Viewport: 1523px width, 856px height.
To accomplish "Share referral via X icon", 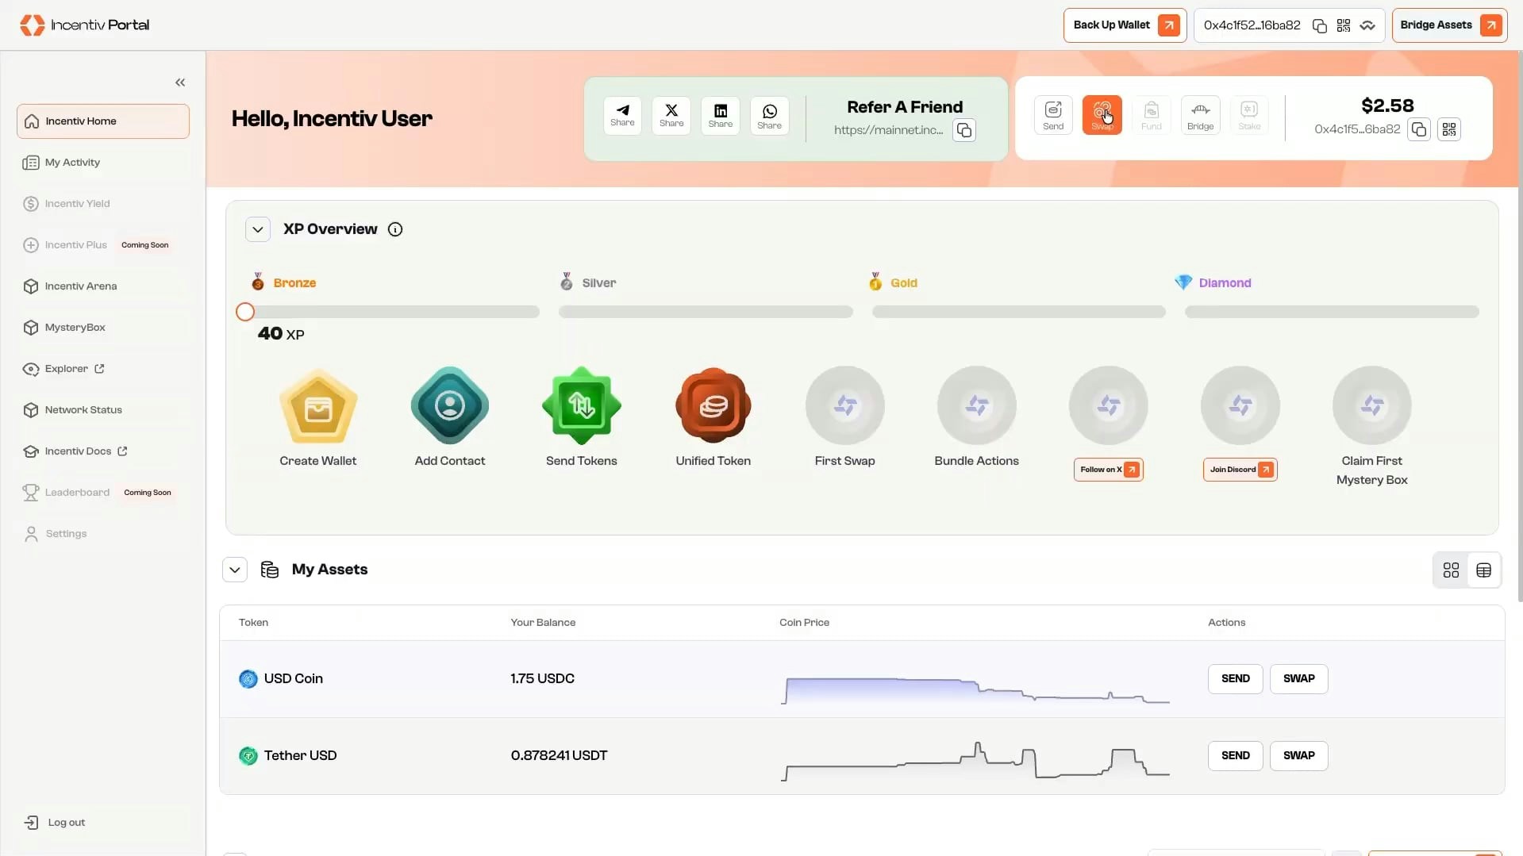I will click(671, 116).
